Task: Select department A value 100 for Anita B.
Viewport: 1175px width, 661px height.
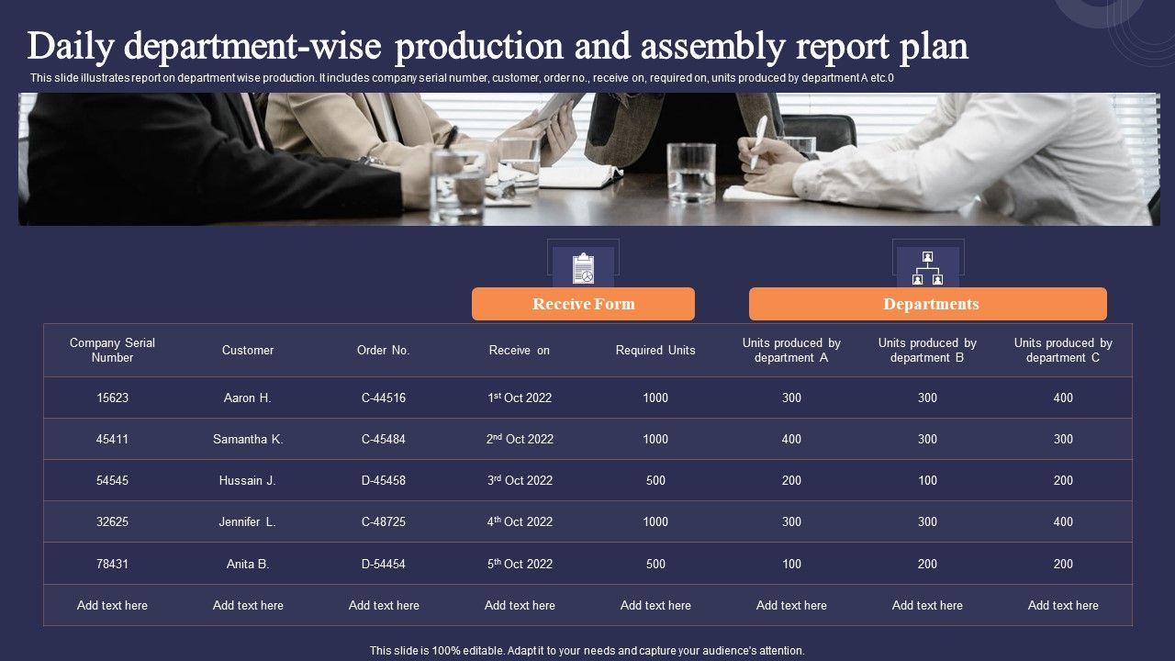Action: point(791,564)
